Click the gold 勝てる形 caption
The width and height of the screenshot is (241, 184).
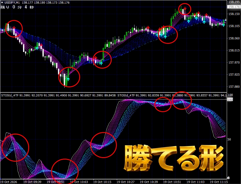point(174,158)
